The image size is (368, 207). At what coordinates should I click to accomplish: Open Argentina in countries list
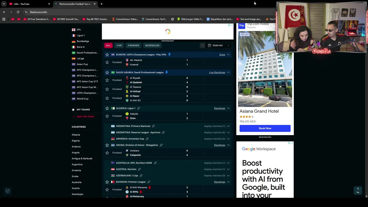77,164
